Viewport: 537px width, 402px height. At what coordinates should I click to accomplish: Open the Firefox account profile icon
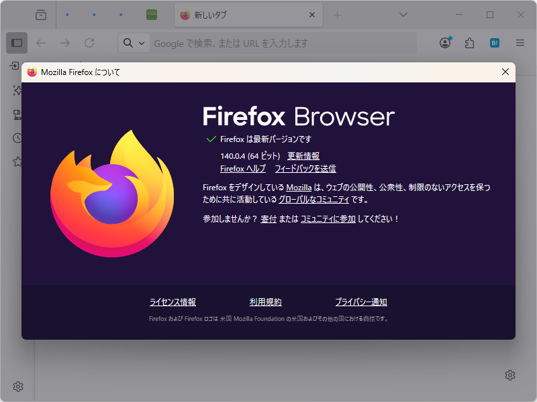pyautogui.click(x=445, y=43)
